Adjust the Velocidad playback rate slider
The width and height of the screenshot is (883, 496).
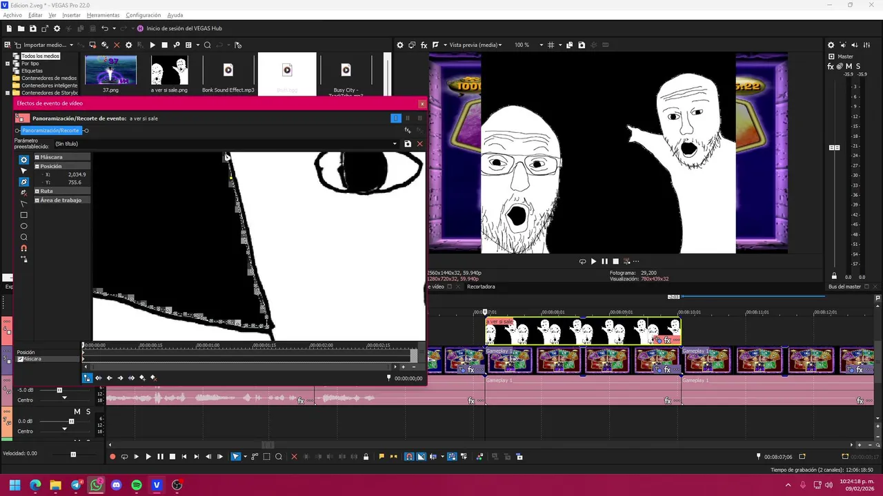point(73,454)
